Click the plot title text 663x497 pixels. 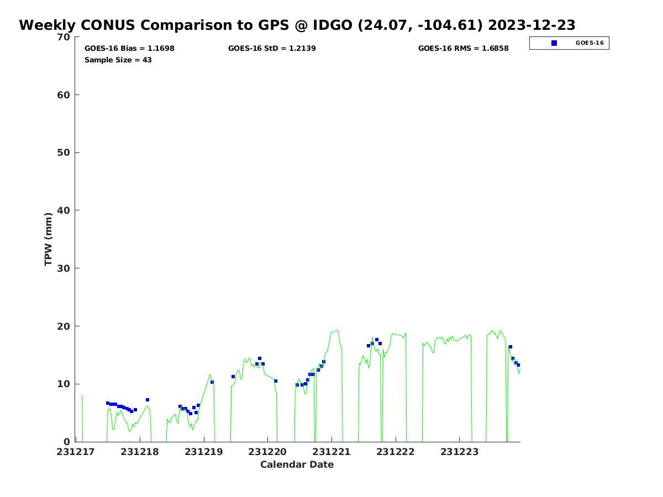(x=297, y=25)
